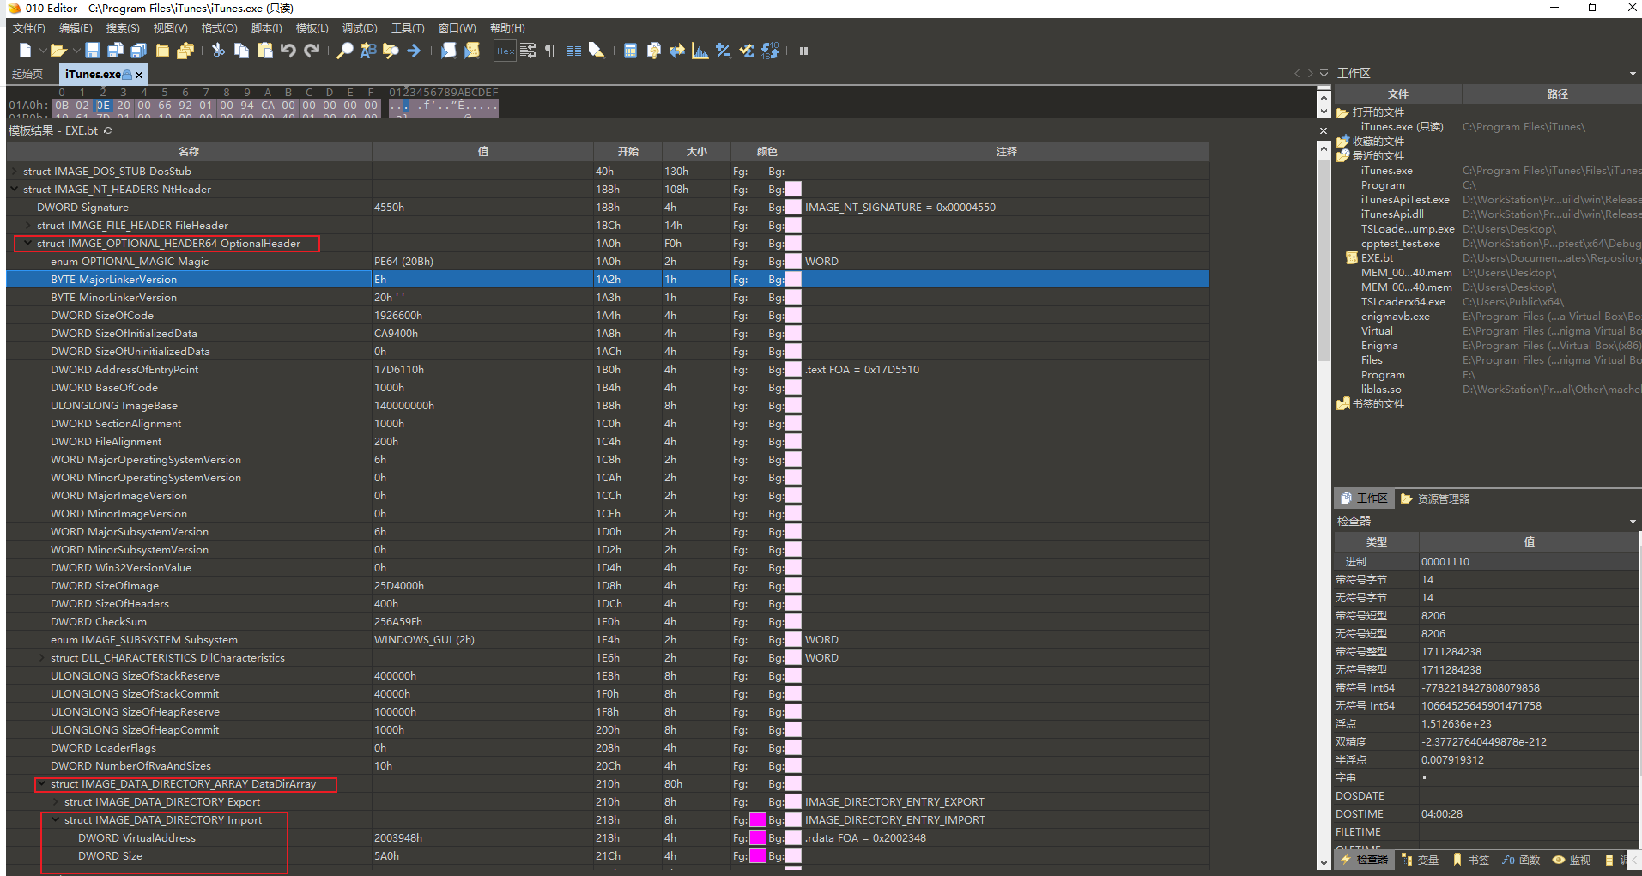This screenshot has height=876, width=1642.
Task: Switch to the 变量 tab
Action: (1420, 860)
